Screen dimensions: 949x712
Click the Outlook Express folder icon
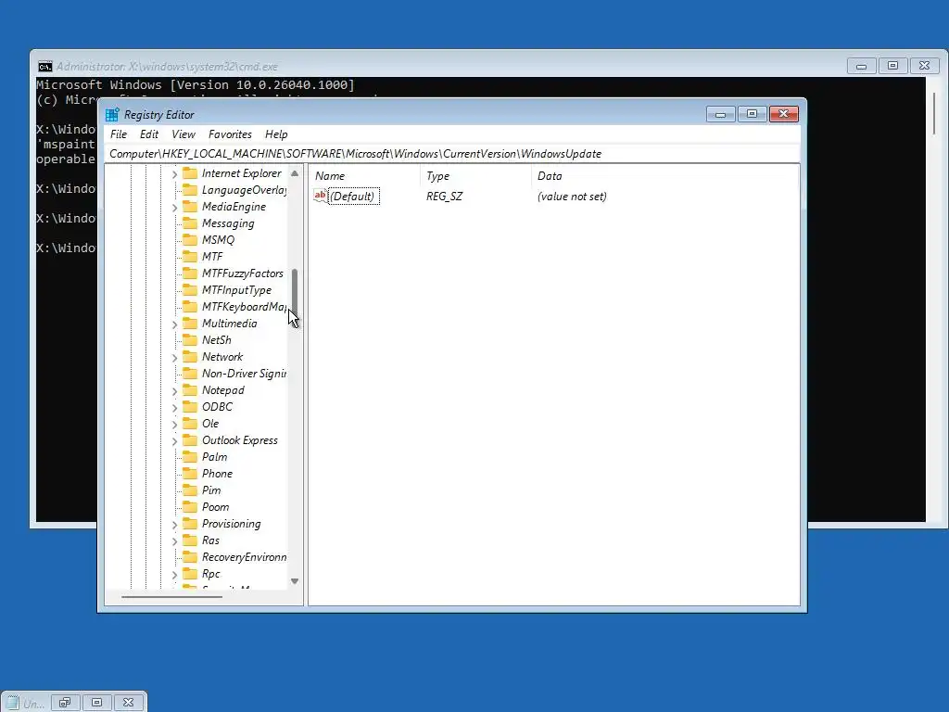[x=190, y=440]
